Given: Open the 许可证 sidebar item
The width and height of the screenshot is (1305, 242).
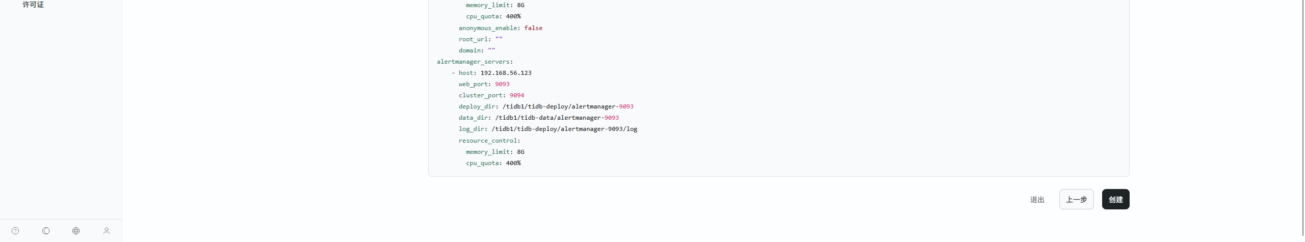Looking at the screenshot, I should tap(33, 5).
